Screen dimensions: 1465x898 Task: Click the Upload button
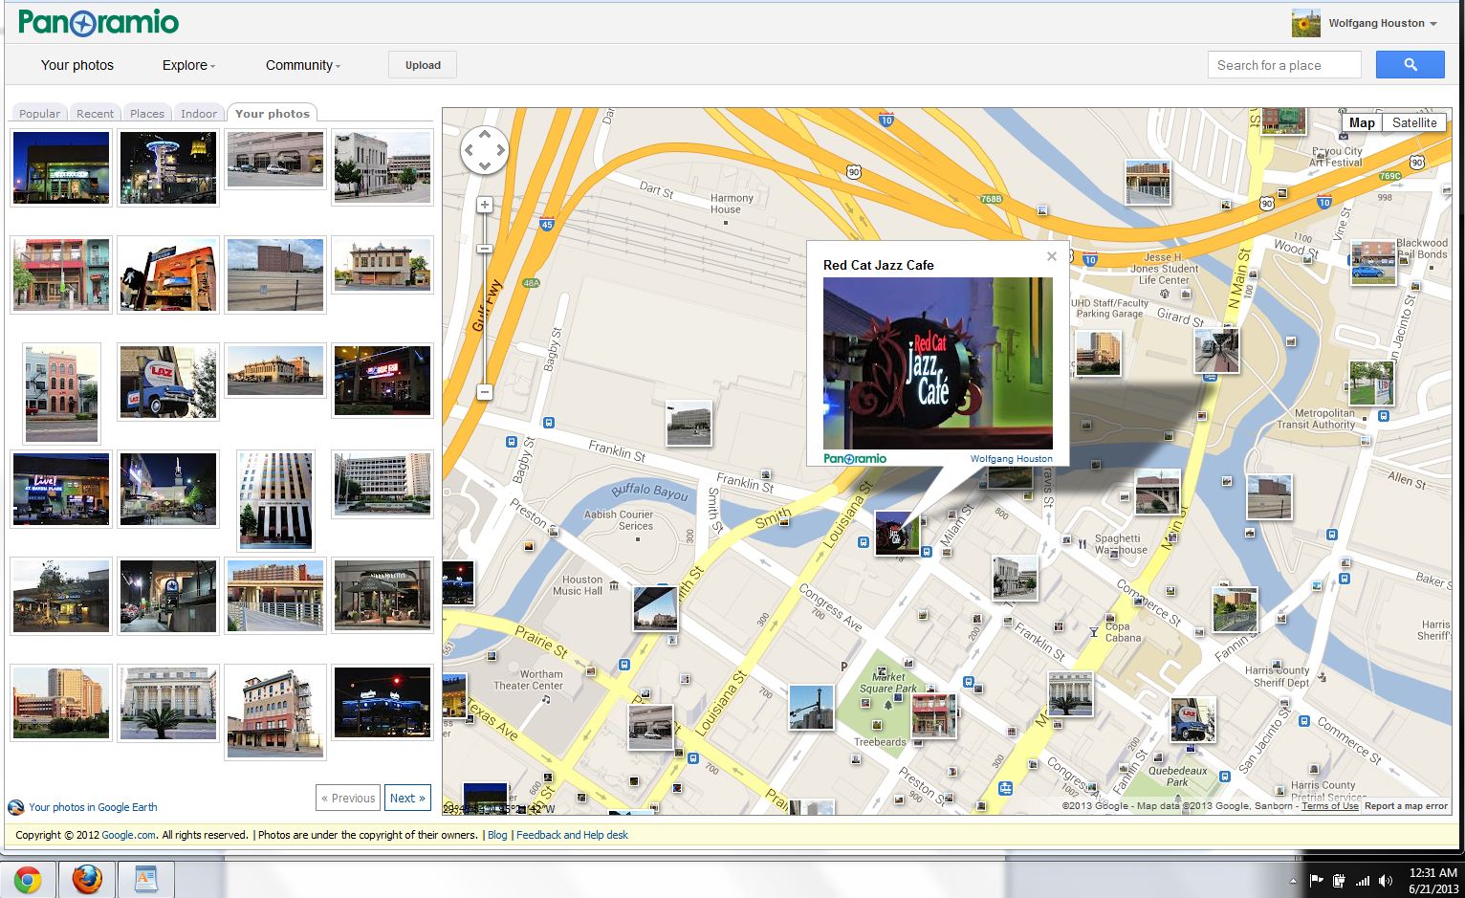tap(423, 65)
